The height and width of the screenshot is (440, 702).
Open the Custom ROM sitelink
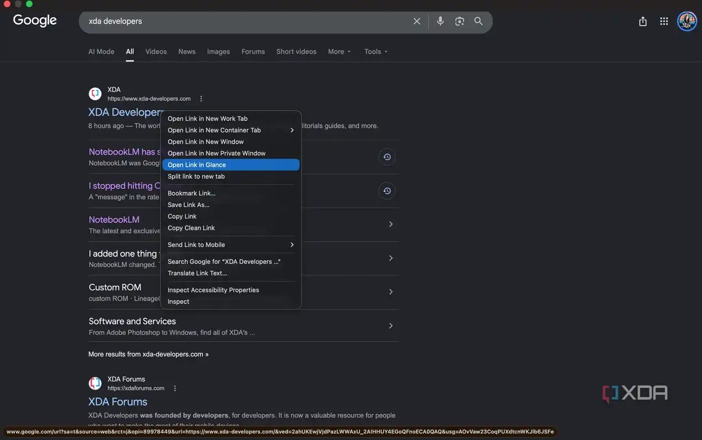coord(115,287)
